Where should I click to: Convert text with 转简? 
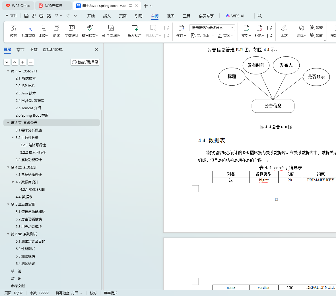(316, 36)
